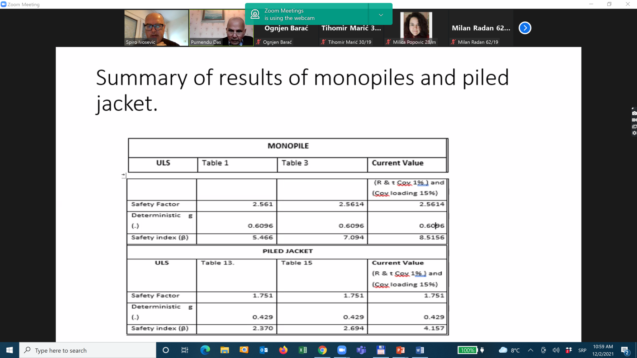
Task: Open Zoom from the taskbar
Action: coord(342,350)
